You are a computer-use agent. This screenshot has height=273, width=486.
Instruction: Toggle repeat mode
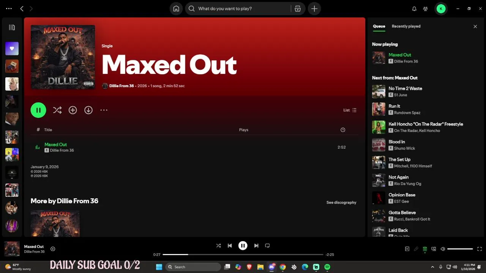point(267,246)
